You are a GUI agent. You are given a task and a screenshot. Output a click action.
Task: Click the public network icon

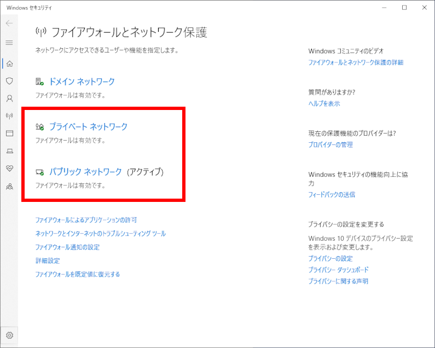[x=40, y=172]
